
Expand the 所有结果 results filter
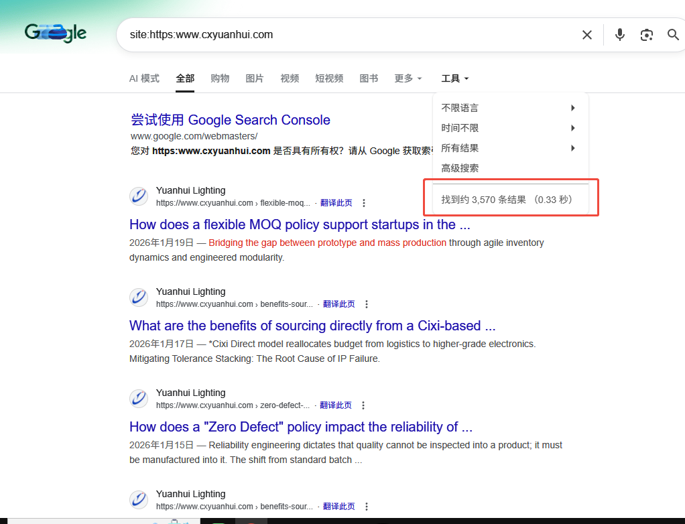tap(508, 148)
